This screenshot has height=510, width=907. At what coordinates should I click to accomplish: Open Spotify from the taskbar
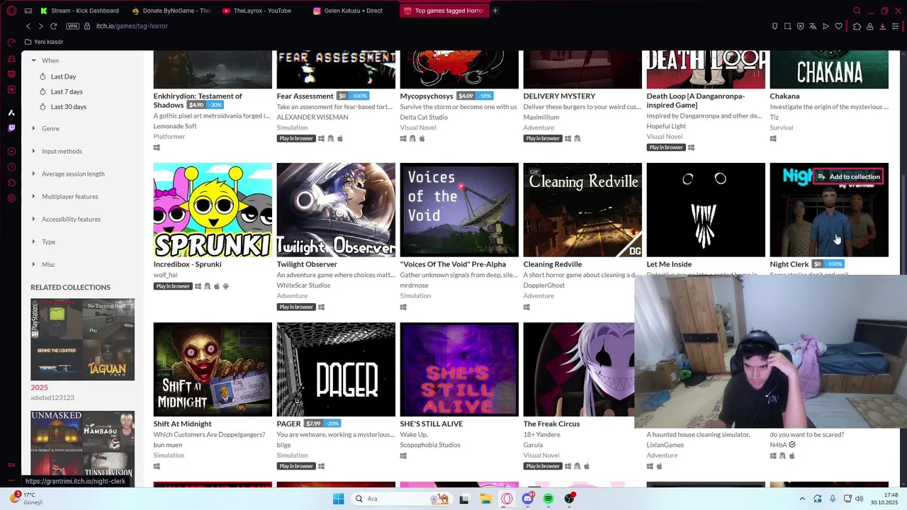pyautogui.click(x=548, y=499)
